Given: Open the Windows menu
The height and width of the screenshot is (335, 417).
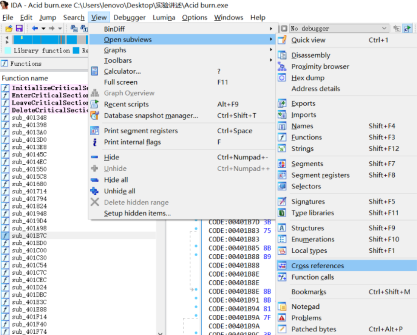Looking at the screenshot, I should coord(229,18).
